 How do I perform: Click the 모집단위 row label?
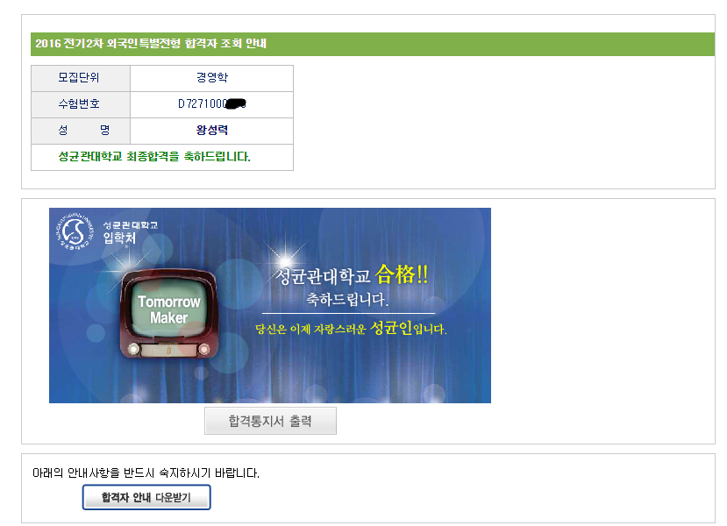click(x=80, y=77)
